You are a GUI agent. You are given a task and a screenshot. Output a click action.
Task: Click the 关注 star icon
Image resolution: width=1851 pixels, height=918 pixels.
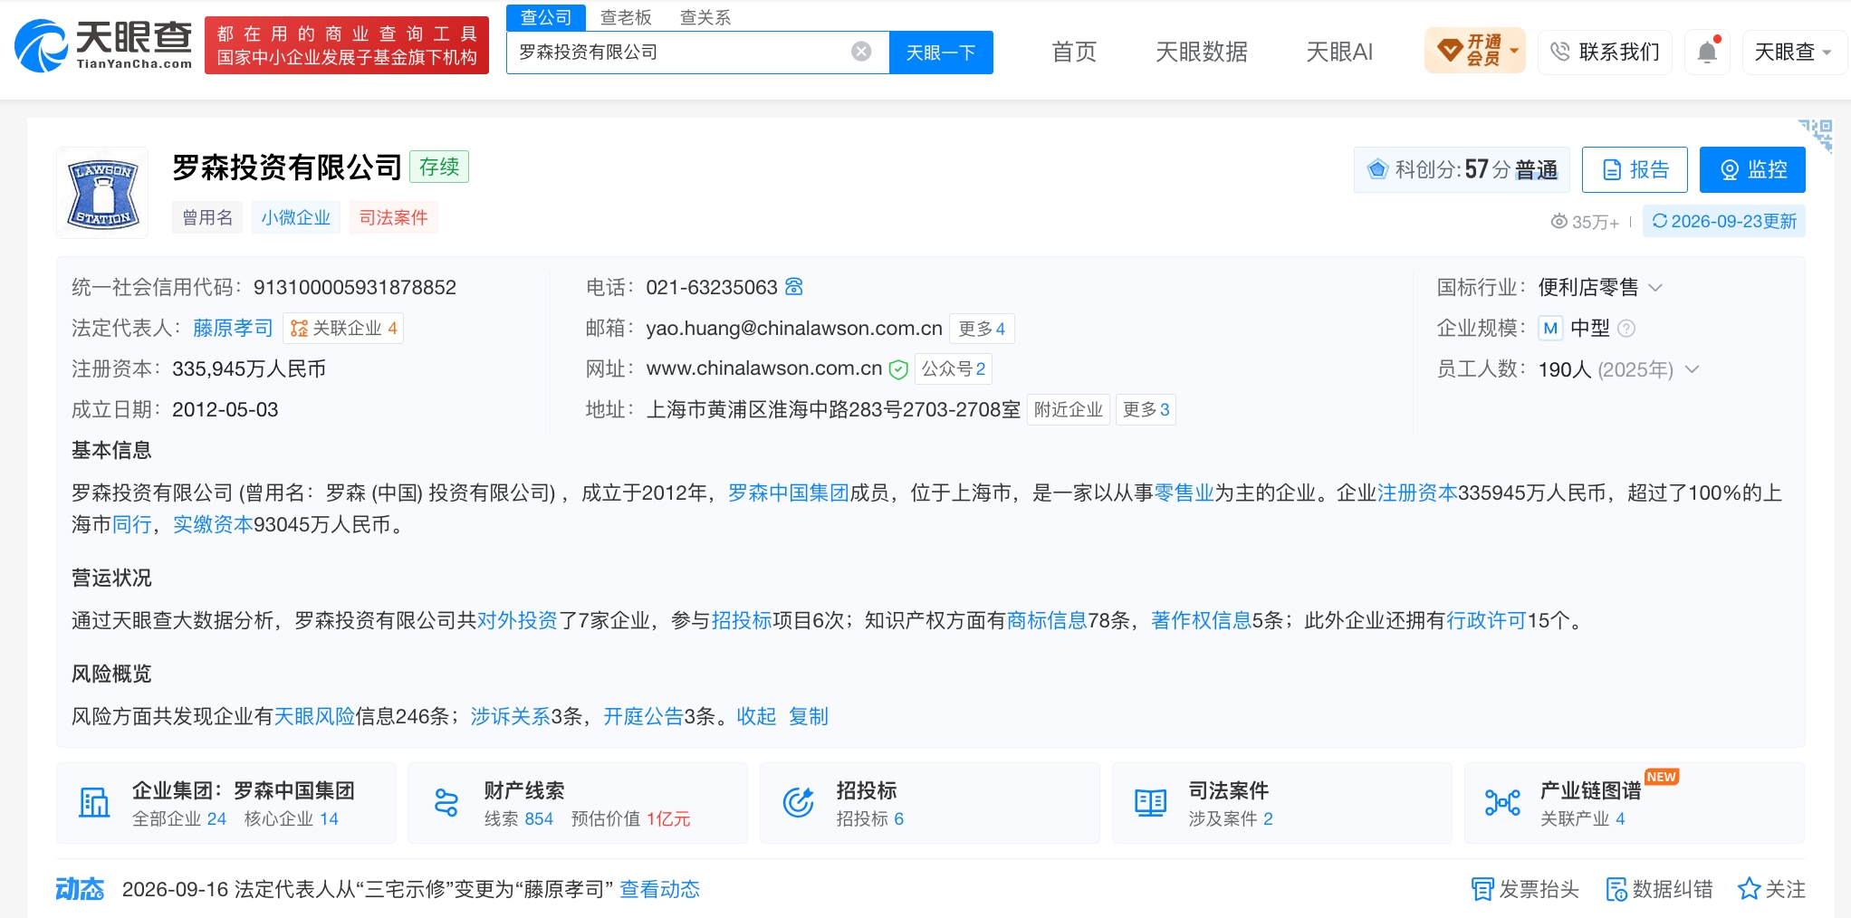1748,889
